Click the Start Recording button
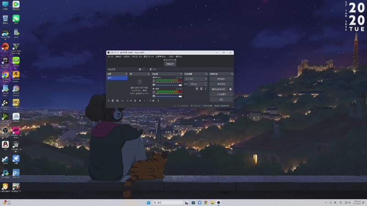 click(x=221, y=84)
